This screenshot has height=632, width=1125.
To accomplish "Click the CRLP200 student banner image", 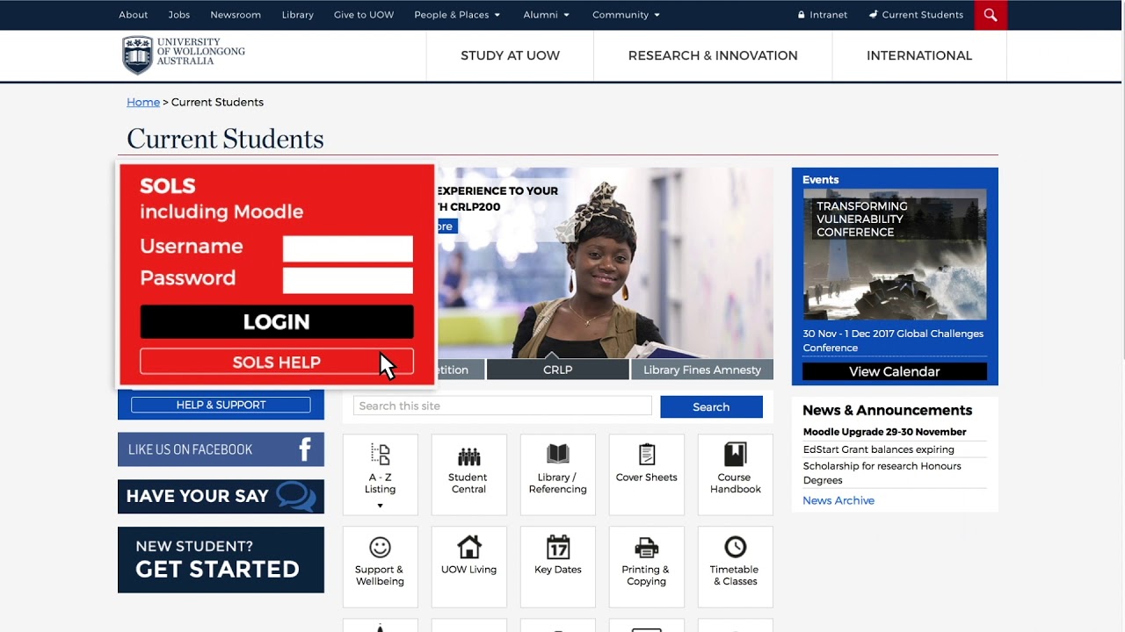I will pos(605,262).
